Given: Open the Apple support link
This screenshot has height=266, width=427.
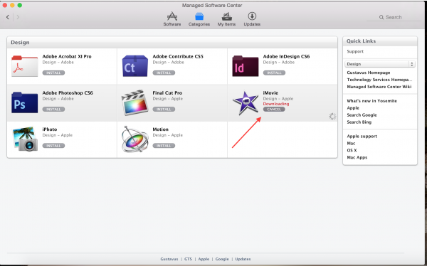Looking at the screenshot, I should coord(362,137).
